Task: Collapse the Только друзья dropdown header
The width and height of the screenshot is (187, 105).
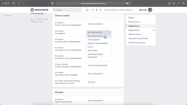Action: 99,32
